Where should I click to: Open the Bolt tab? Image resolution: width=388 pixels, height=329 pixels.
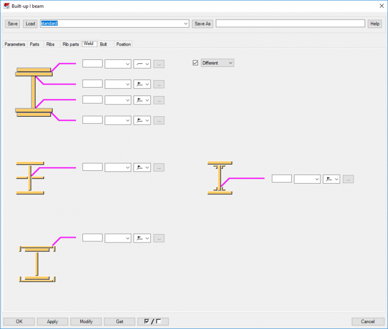pyautogui.click(x=103, y=44)
